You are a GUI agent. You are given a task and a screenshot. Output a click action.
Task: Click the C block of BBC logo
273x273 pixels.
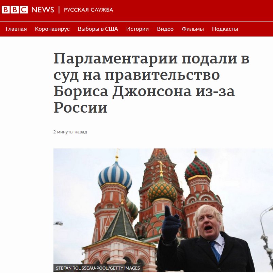(x=24, y=10)
